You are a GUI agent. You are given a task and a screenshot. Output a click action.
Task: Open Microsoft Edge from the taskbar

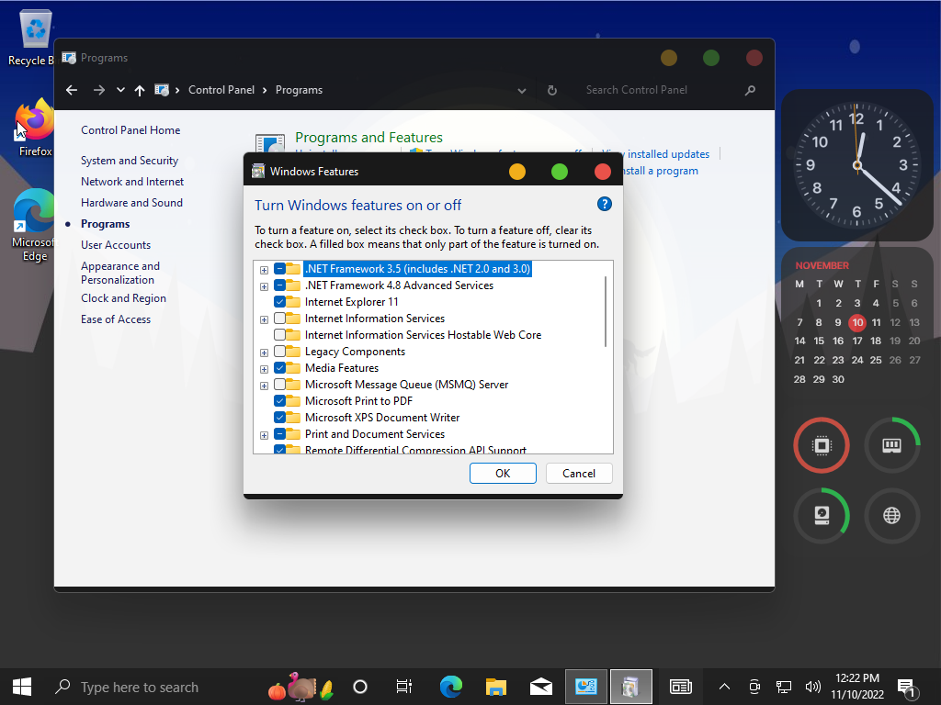450,687
